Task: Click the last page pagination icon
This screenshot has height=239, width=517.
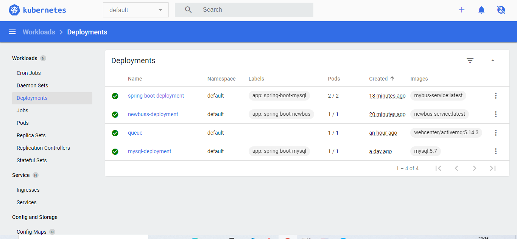Action: tap(493, 168)
